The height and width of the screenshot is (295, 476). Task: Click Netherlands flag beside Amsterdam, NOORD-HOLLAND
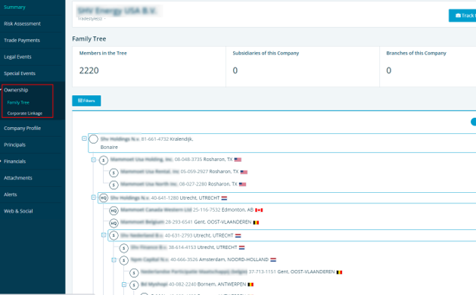click(273, 259)
